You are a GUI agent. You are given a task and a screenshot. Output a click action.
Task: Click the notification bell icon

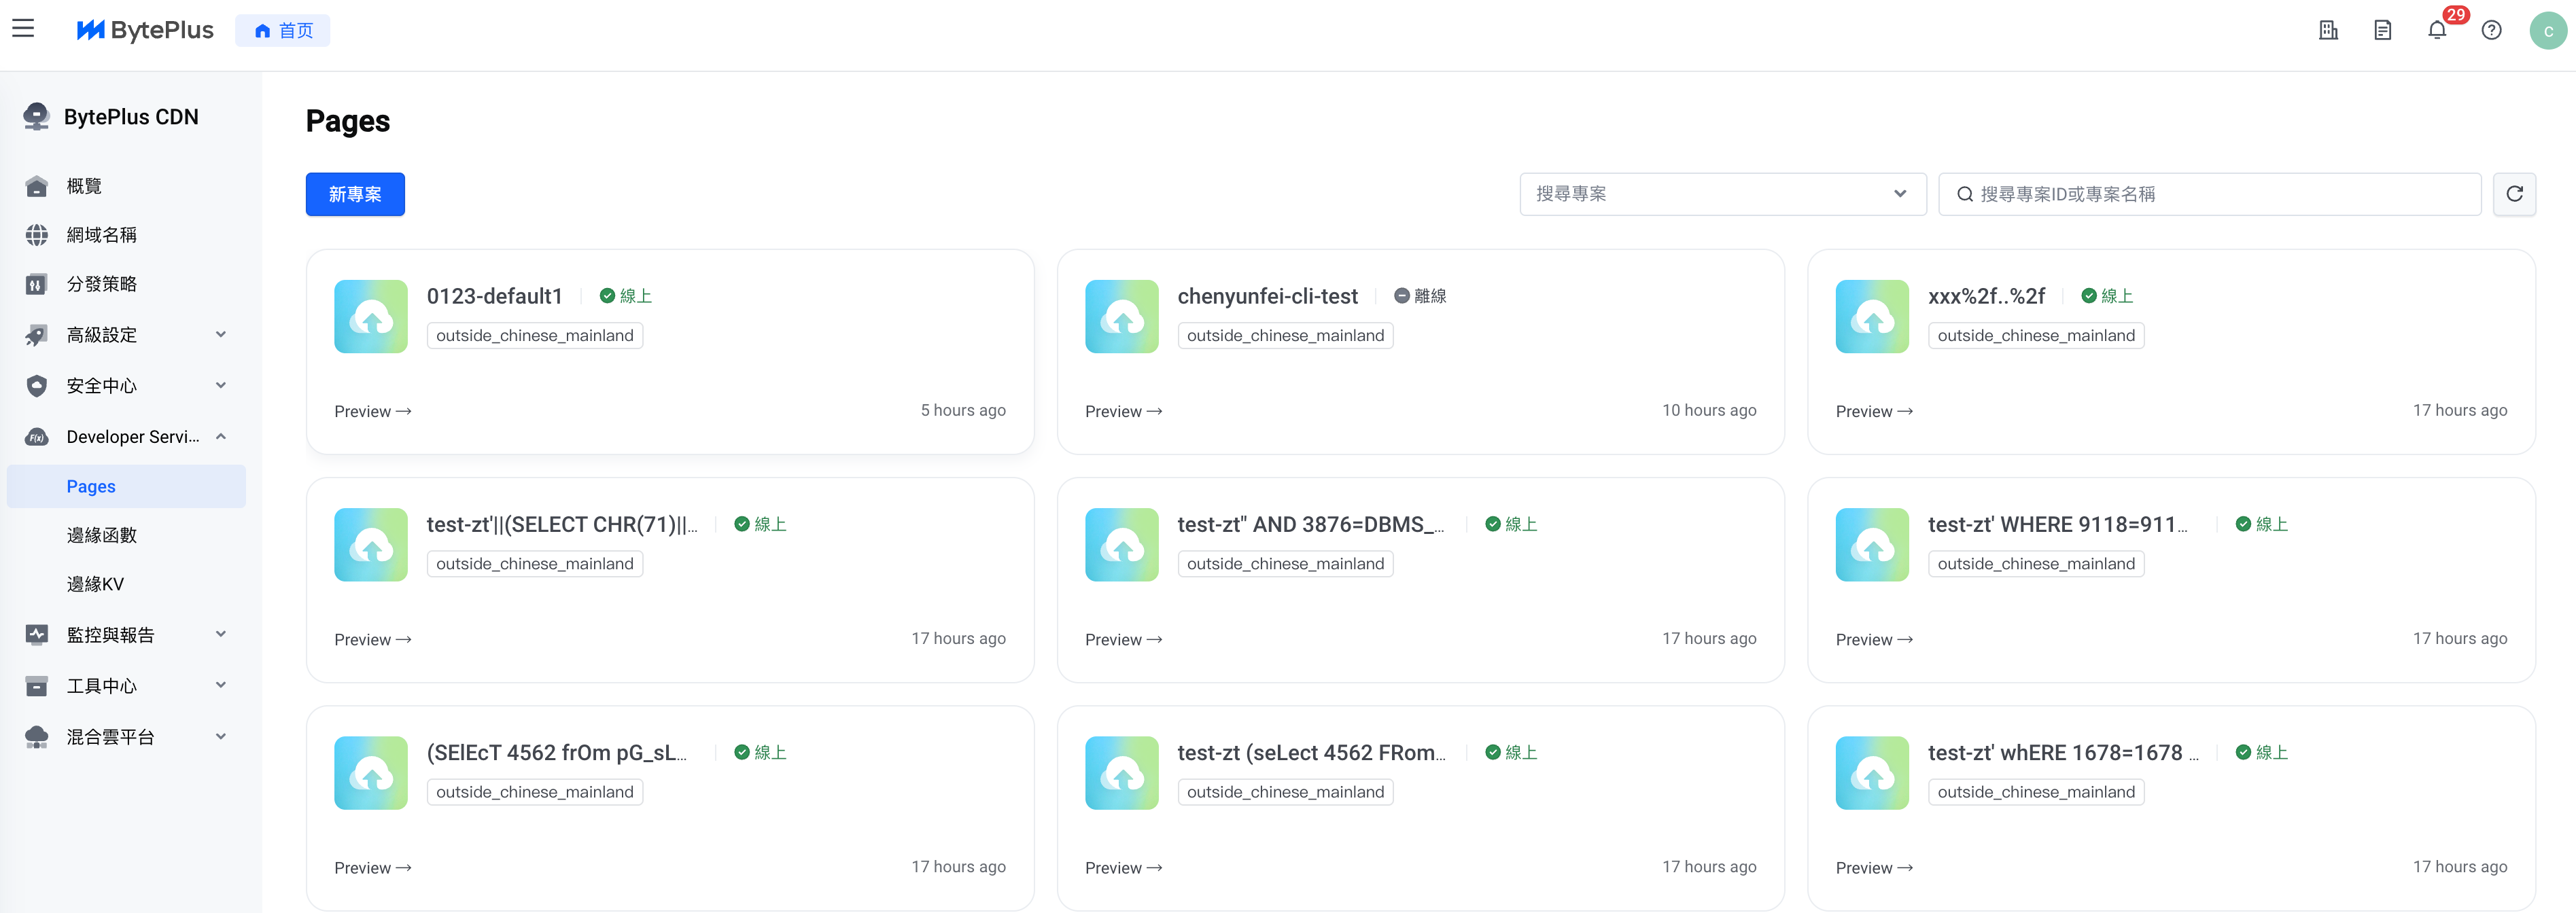pos(2436,30)
